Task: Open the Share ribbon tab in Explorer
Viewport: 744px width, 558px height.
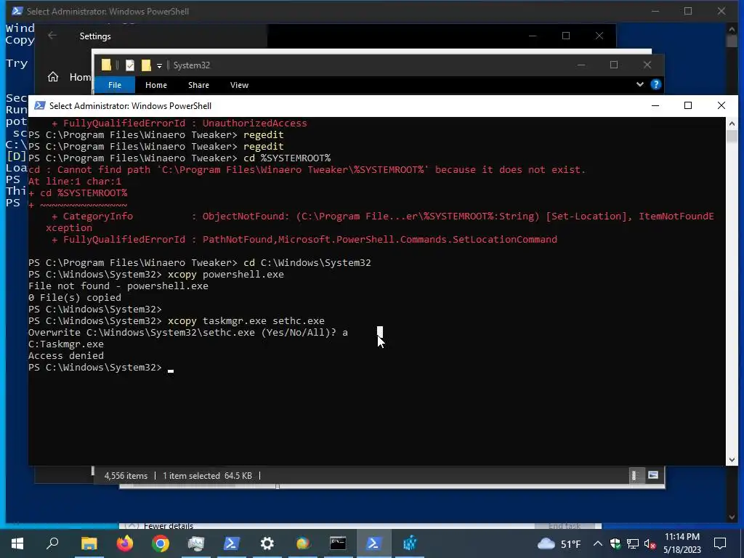Action: [x=198, y=85]
